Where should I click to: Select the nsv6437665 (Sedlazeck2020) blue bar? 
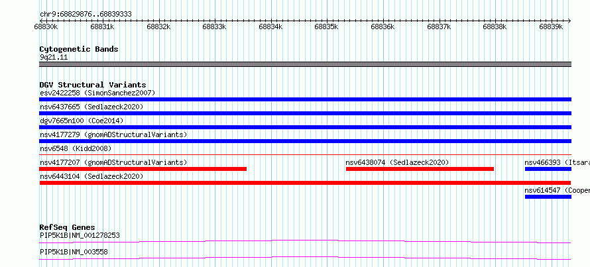coord(305,113)
